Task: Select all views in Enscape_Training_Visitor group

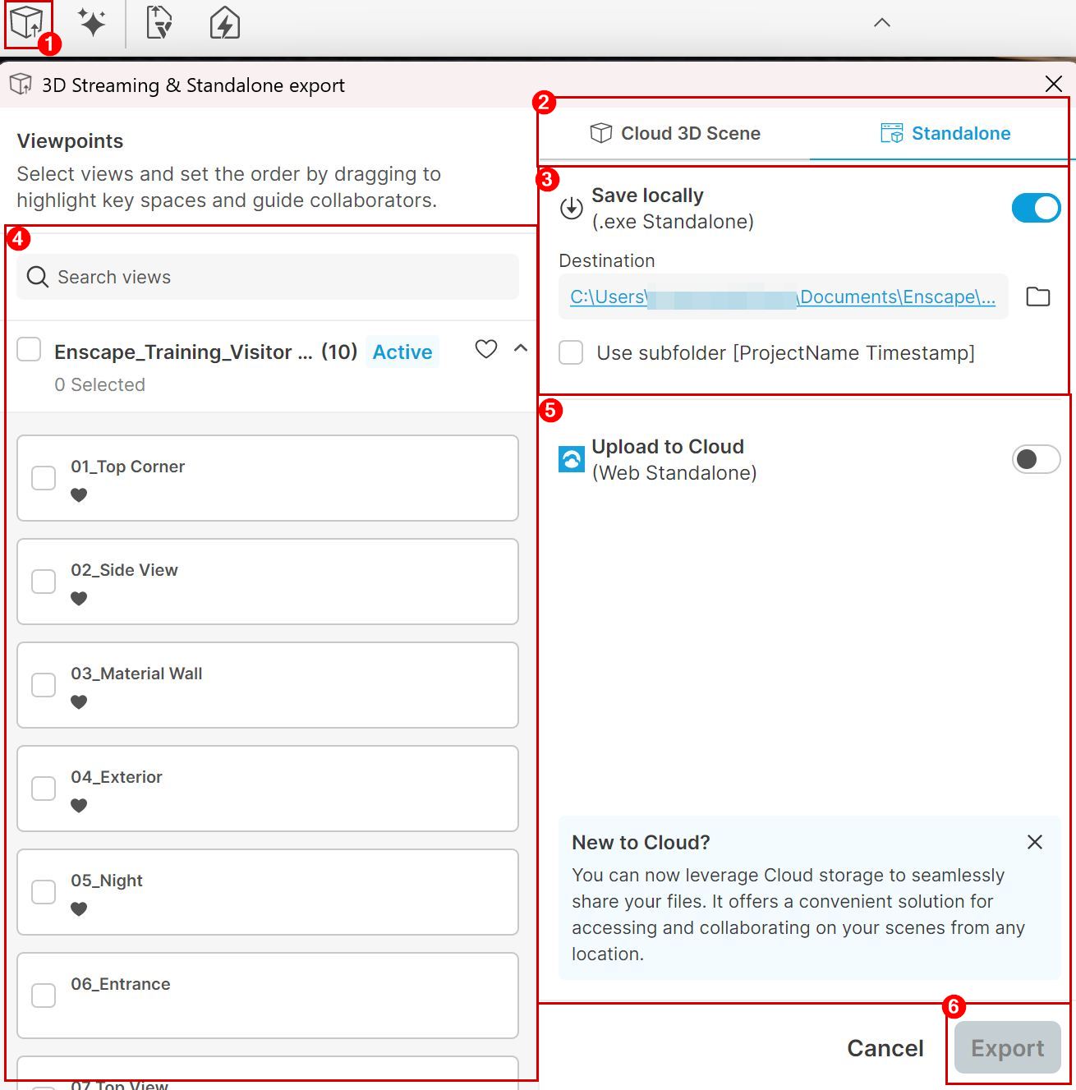Action: (x=29, y=349)
